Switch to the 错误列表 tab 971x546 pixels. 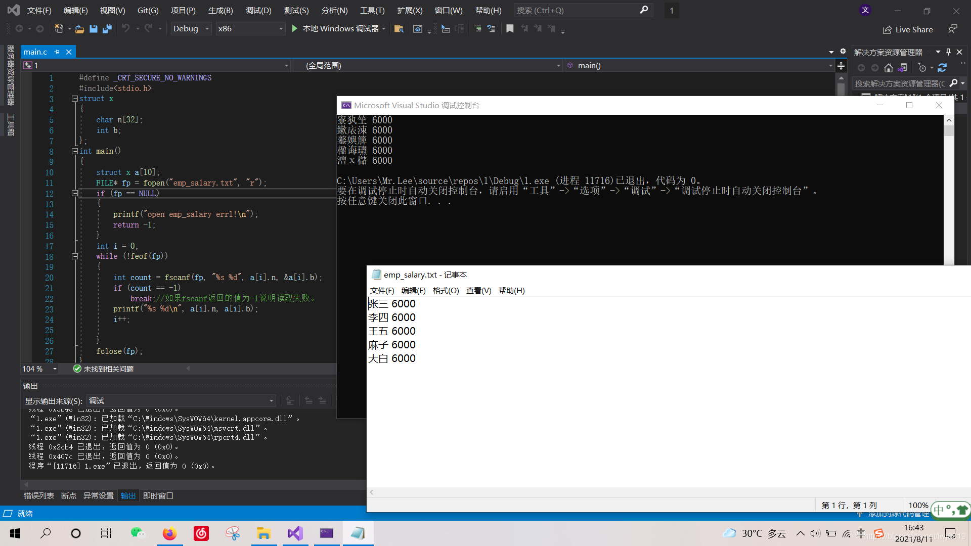tap(39, 496)
